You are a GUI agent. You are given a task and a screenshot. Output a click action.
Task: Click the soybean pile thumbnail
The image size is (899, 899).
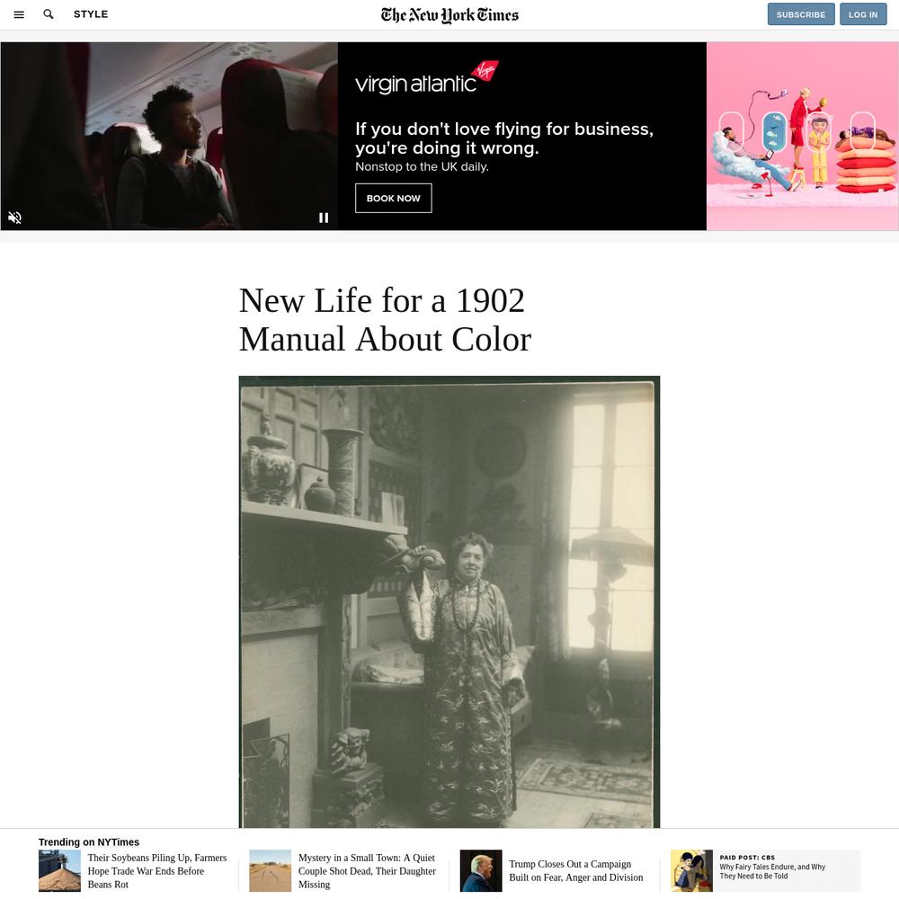(x=59, y=870)
